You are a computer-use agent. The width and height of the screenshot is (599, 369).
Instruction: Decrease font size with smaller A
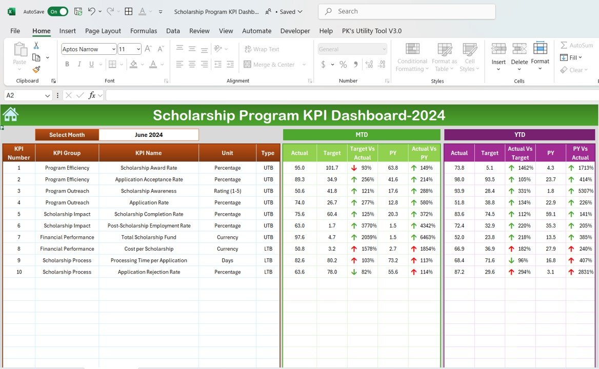(161, 49)
